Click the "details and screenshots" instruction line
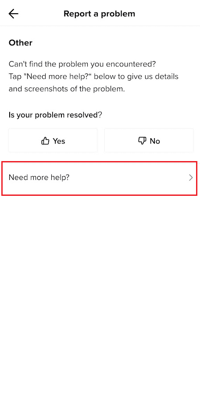The image size is (200, 393). coord(93,83)
